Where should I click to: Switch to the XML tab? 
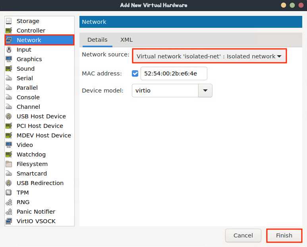[126, 40]
